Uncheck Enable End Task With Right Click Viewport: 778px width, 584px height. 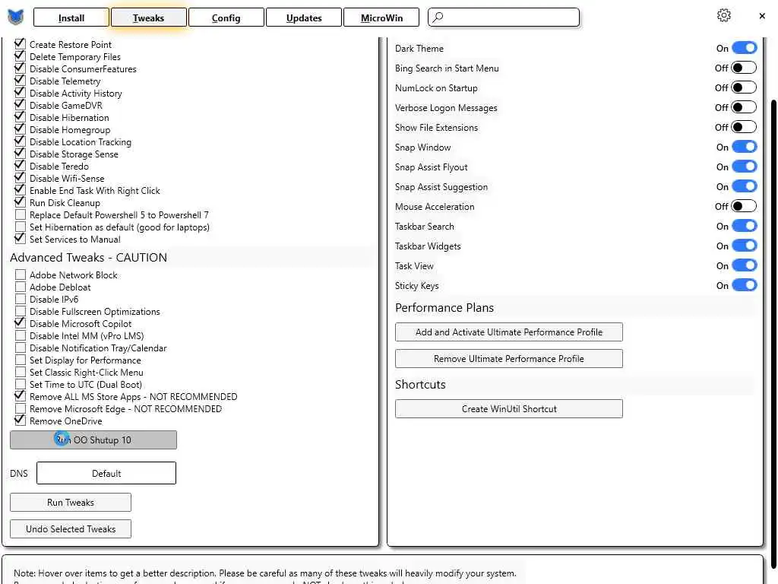pyautogui.click(x=20, y=189)
